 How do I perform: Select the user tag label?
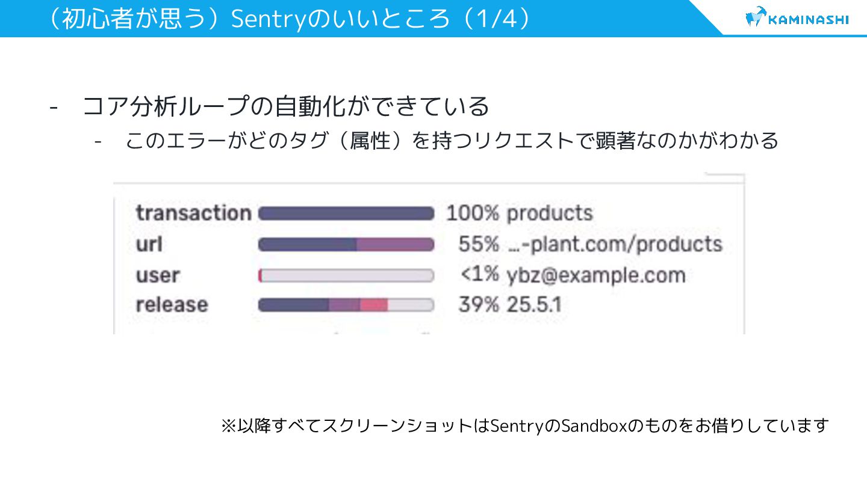point(158,275)
